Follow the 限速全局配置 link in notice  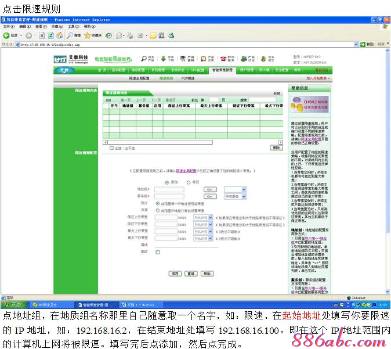pos(186,171)
